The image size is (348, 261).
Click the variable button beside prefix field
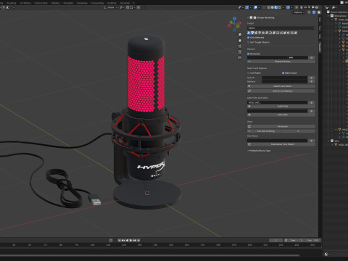(312, 102)
